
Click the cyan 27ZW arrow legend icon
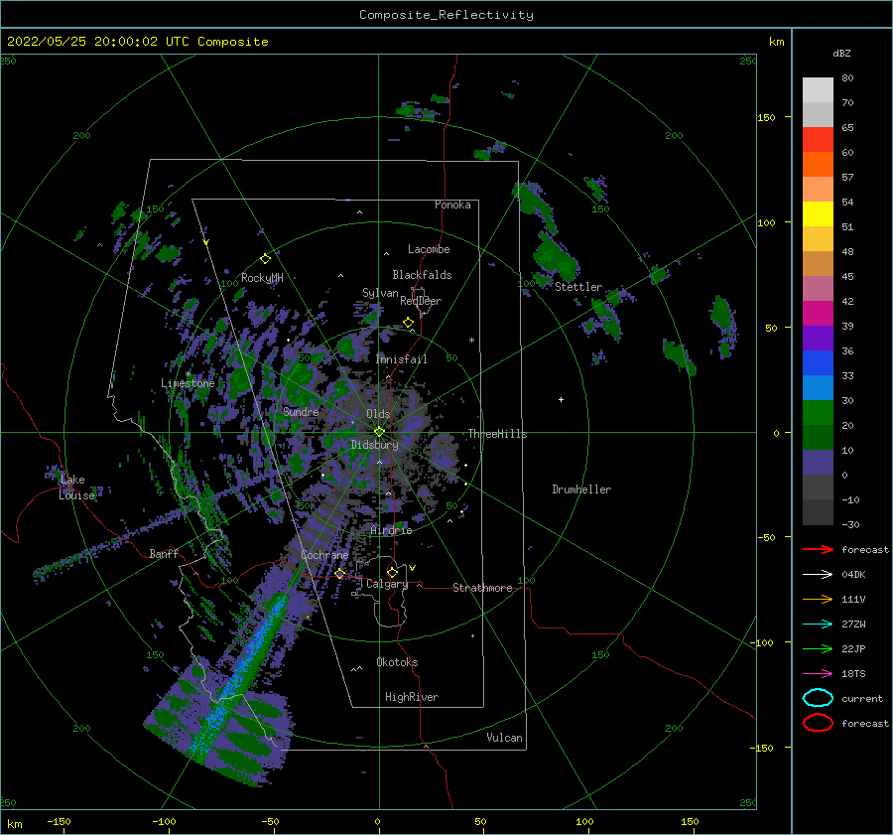click(818, 625)
